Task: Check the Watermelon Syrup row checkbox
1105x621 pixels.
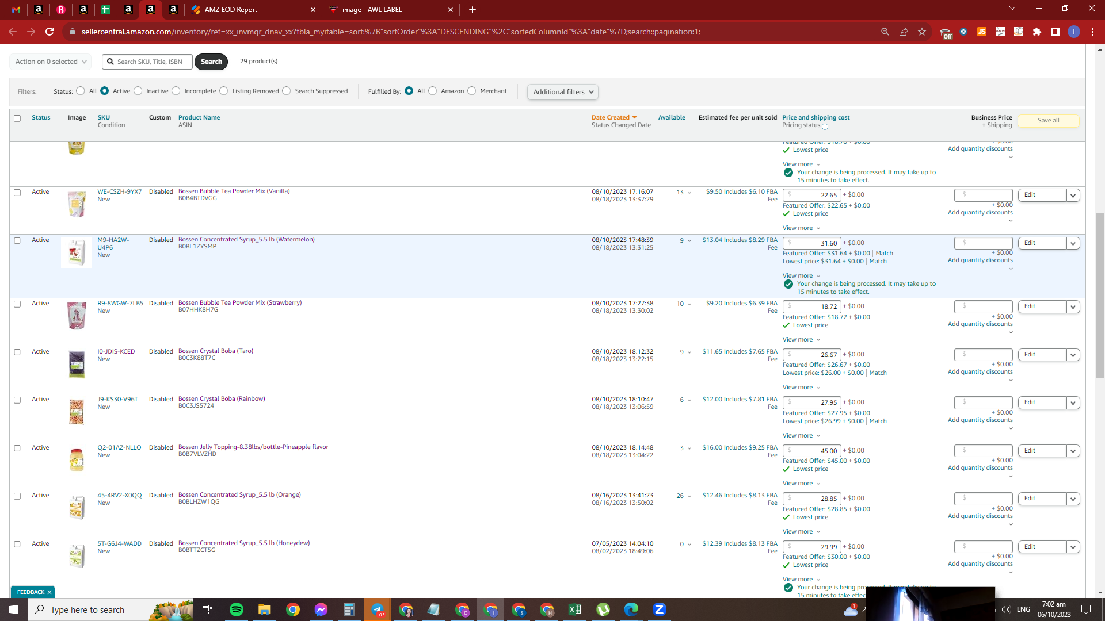Action: pos(17,241)
